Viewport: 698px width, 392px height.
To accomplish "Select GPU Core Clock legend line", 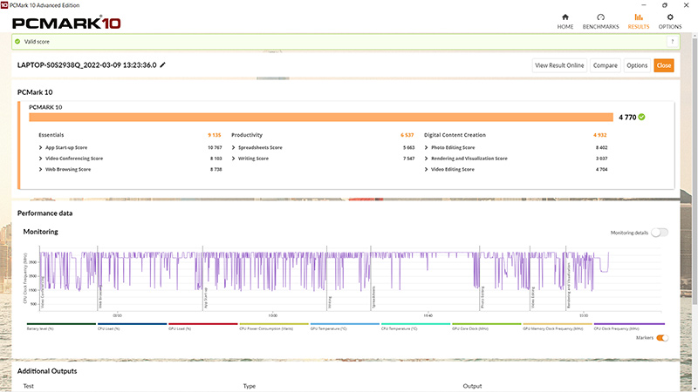I will point(486,324).
